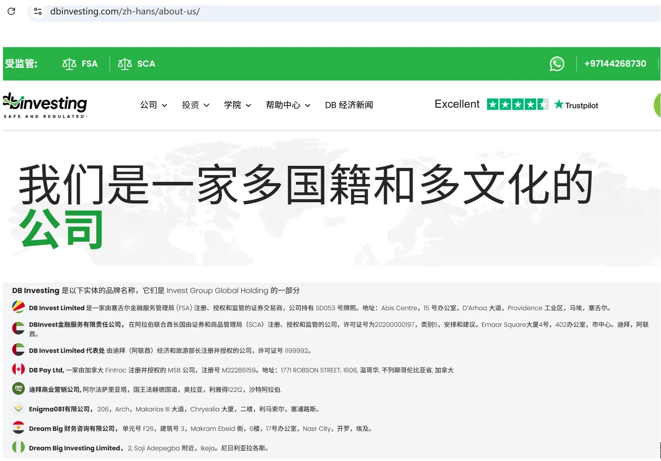The width and height of the screenshot is (661, 461).
Task: Select the DB Invest Limited FSA entry text
Action: click(320, 308)
